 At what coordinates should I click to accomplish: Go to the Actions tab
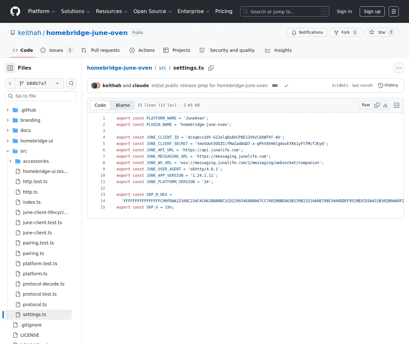(142, 50)
